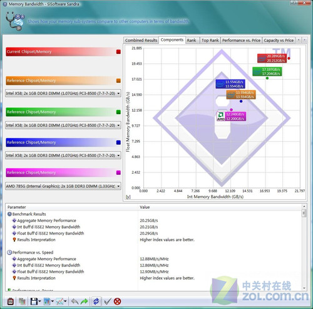Toggle the red Current Chipset/Memory square
This screenshot has height=309, width=313.
[x=118, y=51]
